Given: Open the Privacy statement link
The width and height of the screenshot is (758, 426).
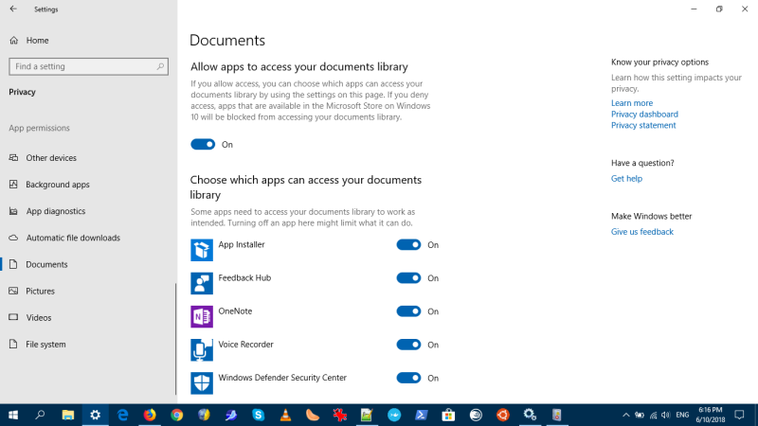Looking at the screenshot, I should tap(643, 125).
